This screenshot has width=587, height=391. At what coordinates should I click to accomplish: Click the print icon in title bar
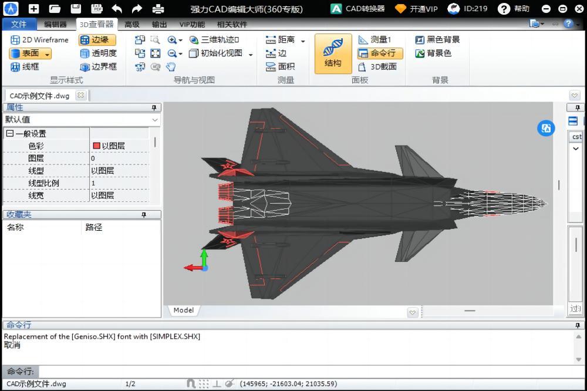point(158,9)
